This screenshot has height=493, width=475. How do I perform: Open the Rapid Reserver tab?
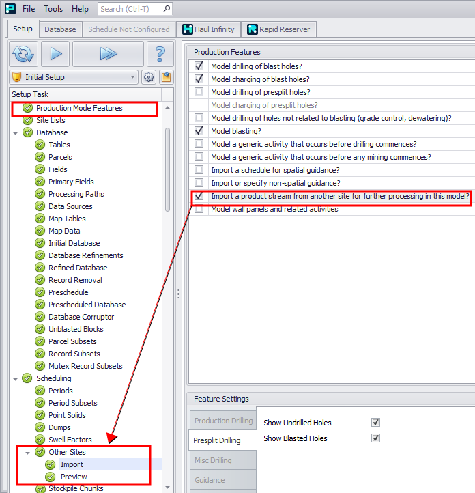click(278, 29)
